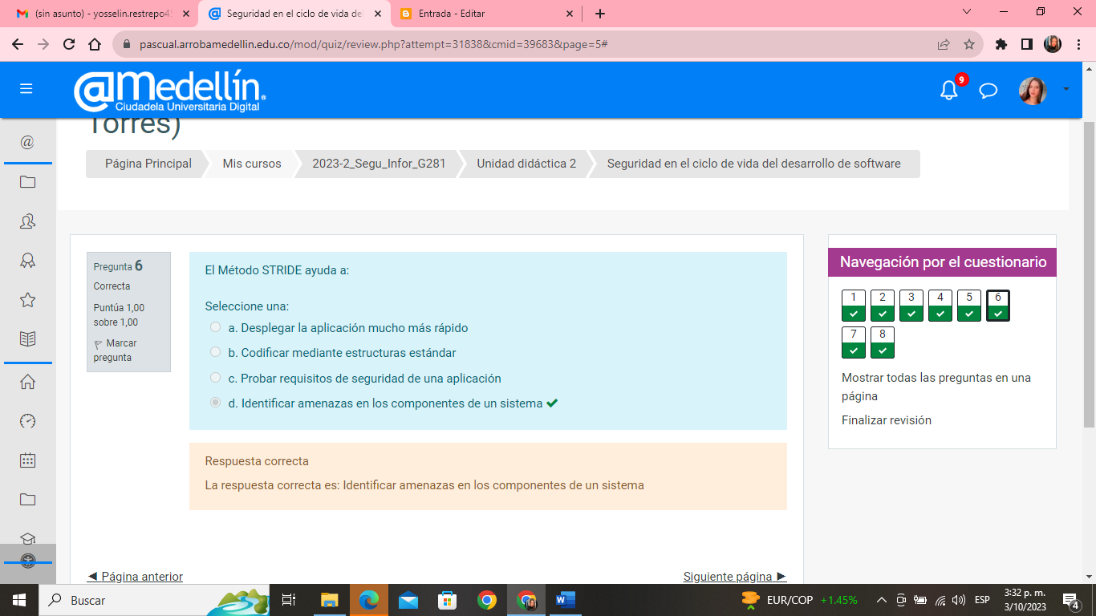The height and width of the screenshot is (616, 1096).
Task: Jump to question 3 in navigation
Action: (911, 306)
